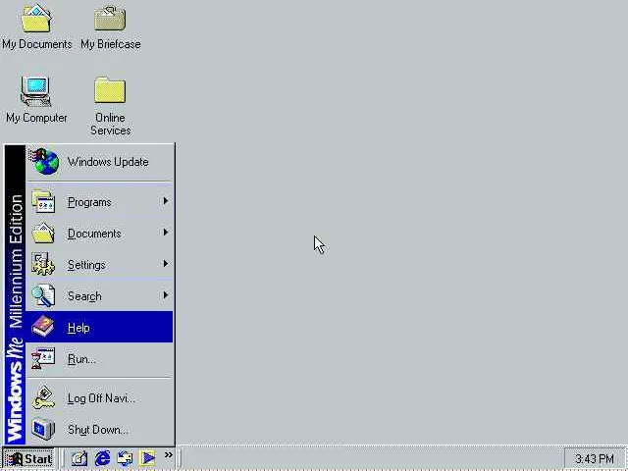Click the Settings gear icon in Start menu
The width and height of the screenshot is (628, 471).
[43, 264]
